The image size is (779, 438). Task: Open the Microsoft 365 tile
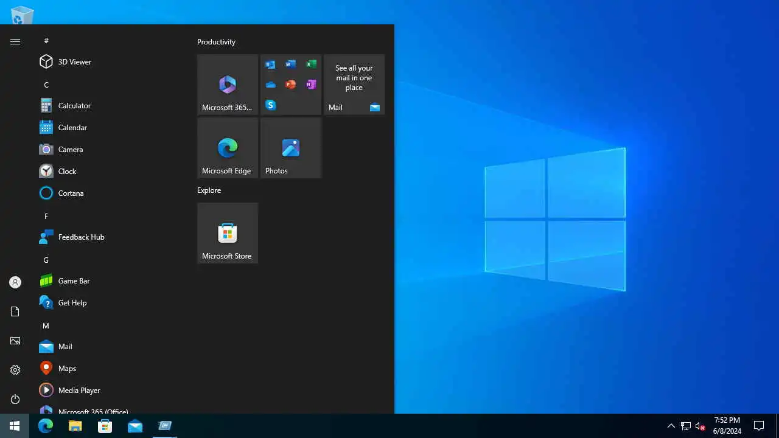click(x=228, y=85)
